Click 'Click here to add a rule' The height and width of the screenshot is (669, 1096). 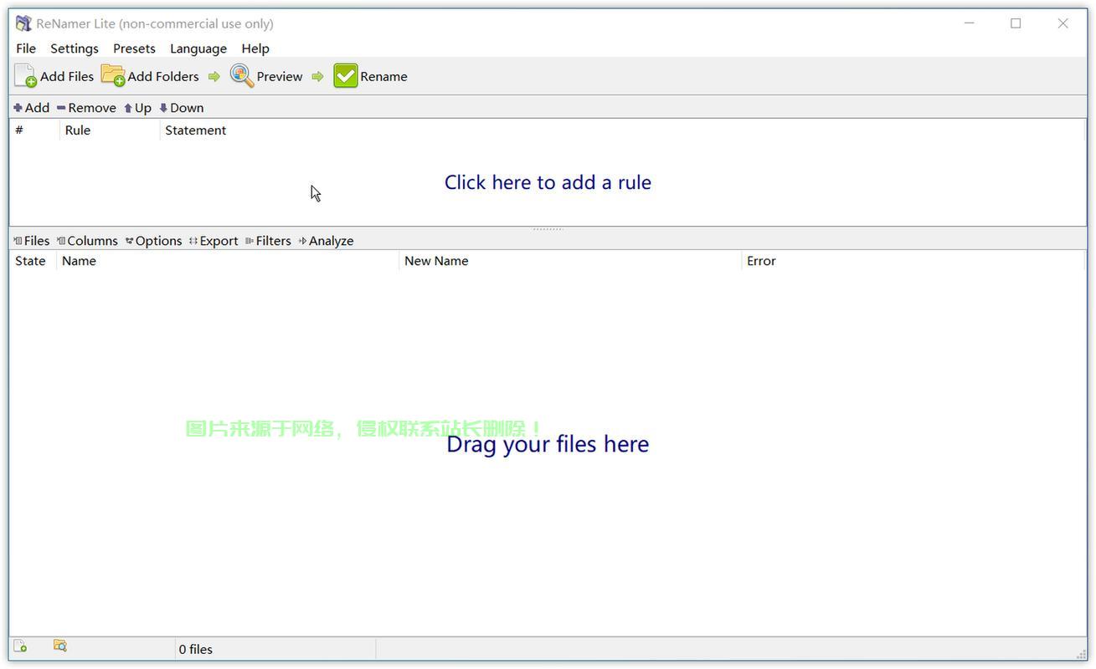(548, 182)
